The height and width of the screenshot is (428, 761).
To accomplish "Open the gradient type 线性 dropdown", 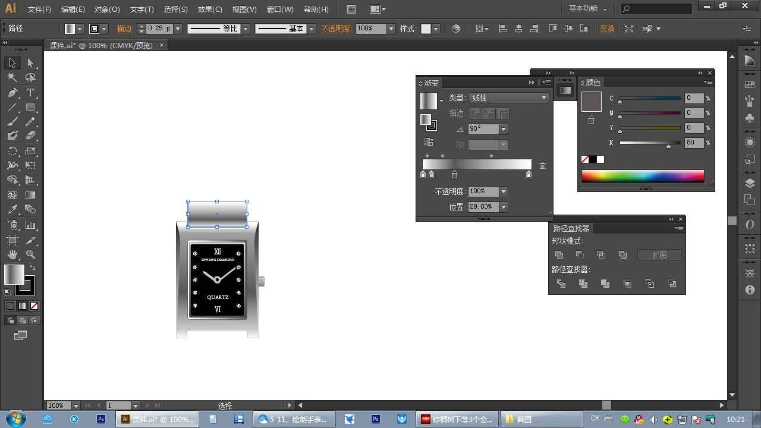I will 543,98.
